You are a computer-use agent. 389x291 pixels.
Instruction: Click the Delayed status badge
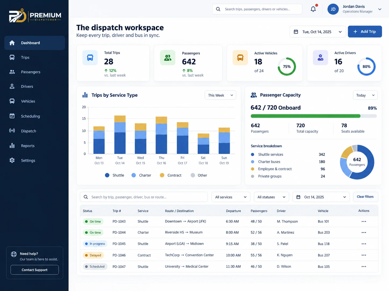click(93, 255)
